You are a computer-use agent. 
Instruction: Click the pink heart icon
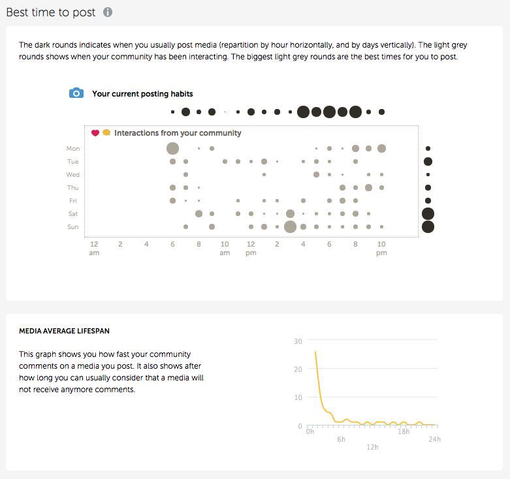tap(95, 133)
